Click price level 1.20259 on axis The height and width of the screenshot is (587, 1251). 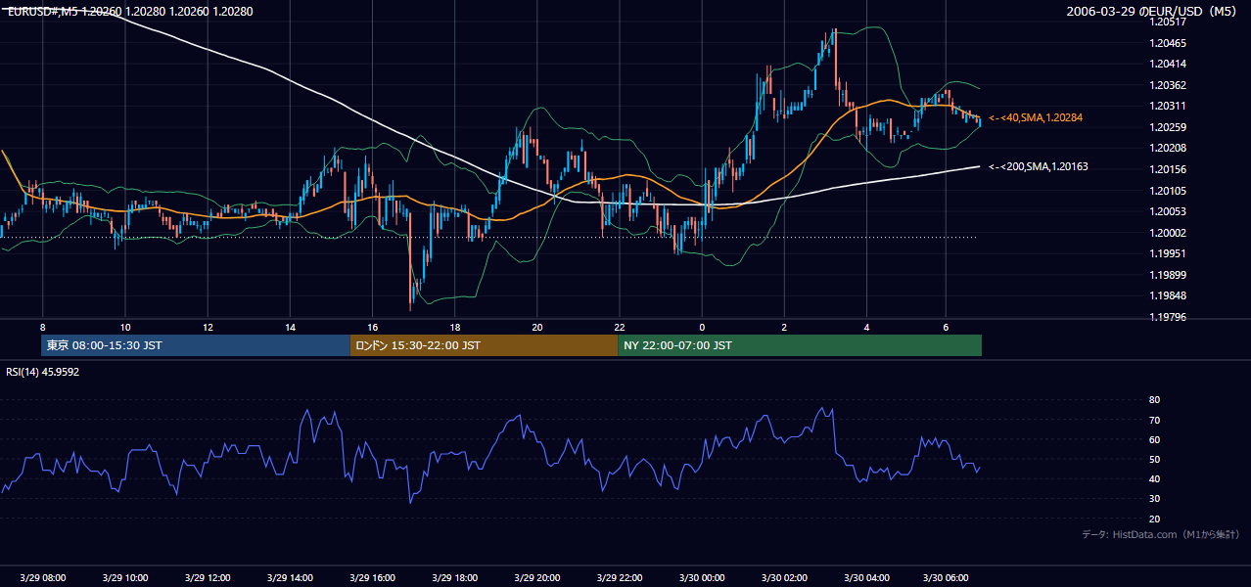tap(1170, 127)
